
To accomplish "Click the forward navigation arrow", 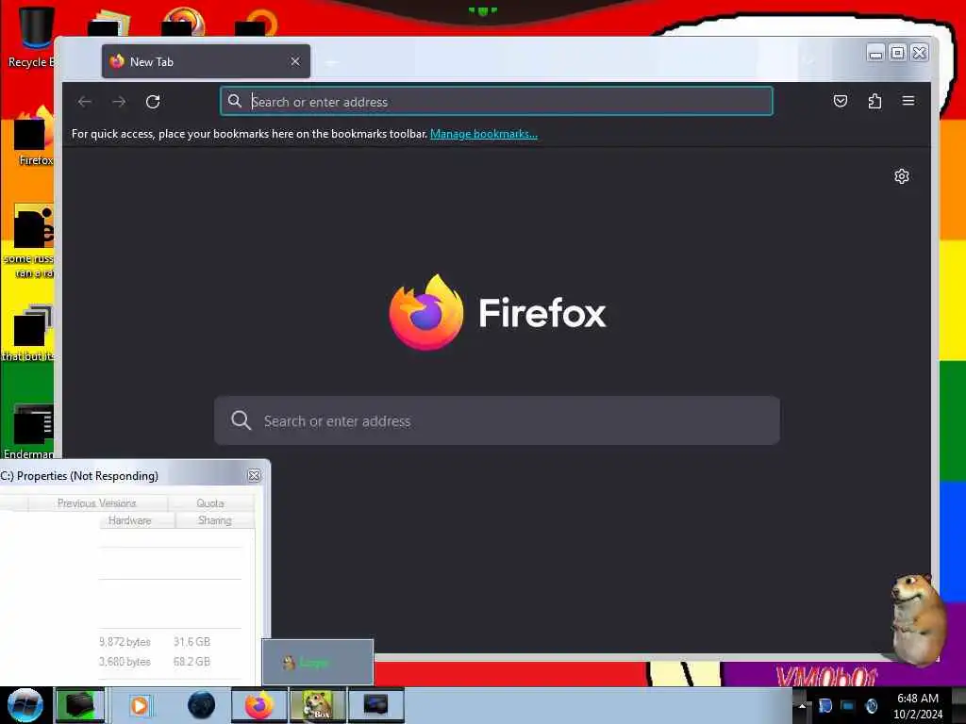I will click(x=119, y=102).
